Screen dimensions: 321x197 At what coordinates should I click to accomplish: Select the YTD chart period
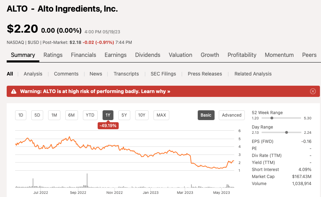click(90, 115)
